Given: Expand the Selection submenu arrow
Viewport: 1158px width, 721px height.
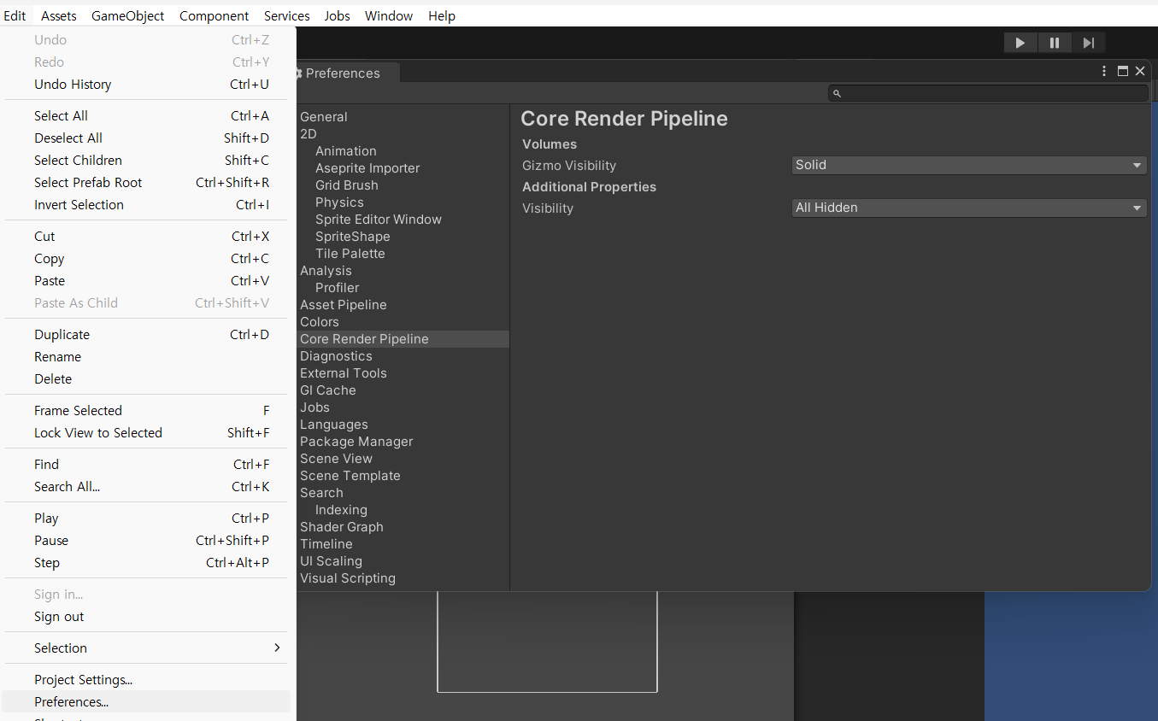Looking at the screenshot, I should tap(277, 648).
